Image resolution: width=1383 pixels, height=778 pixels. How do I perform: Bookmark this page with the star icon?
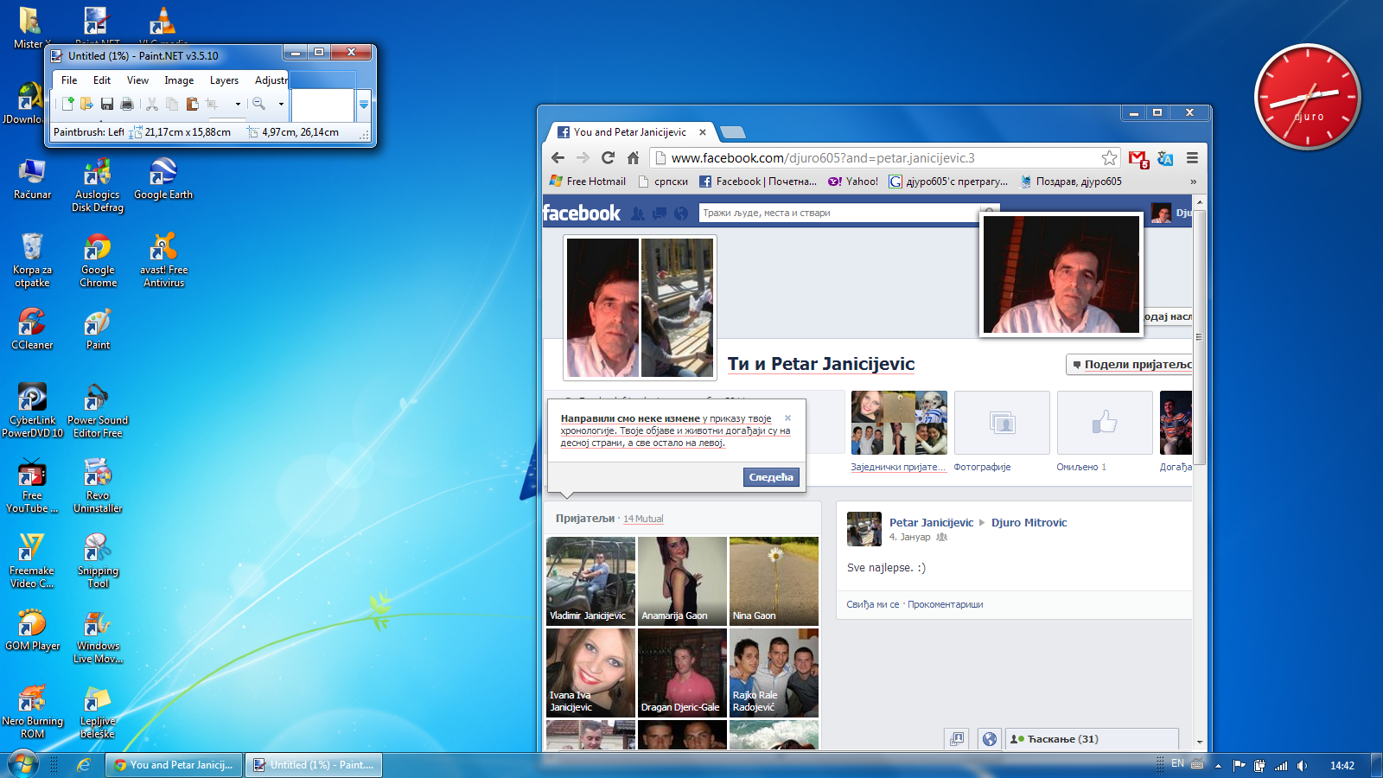(x=1109, y=158)
